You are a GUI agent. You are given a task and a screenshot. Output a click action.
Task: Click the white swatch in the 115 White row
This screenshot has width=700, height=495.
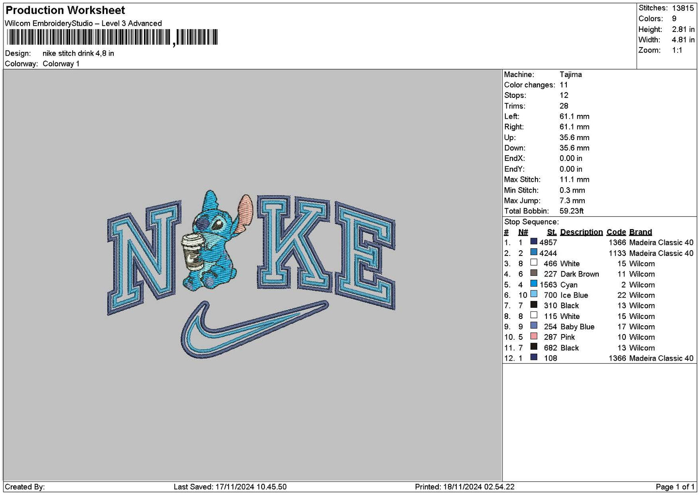[x=533, y=315]
